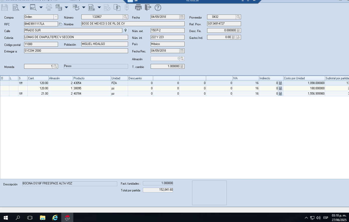The image size is (349, 222).
Task: Click the Producto column header
Action: 92,78
